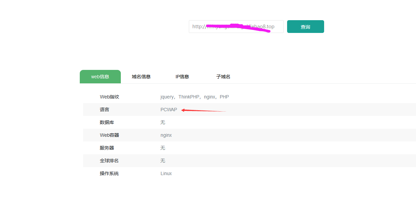Go to the 子域名 tab
The height and width of the screenshot is (206, 416).
[x=223, y=77]
